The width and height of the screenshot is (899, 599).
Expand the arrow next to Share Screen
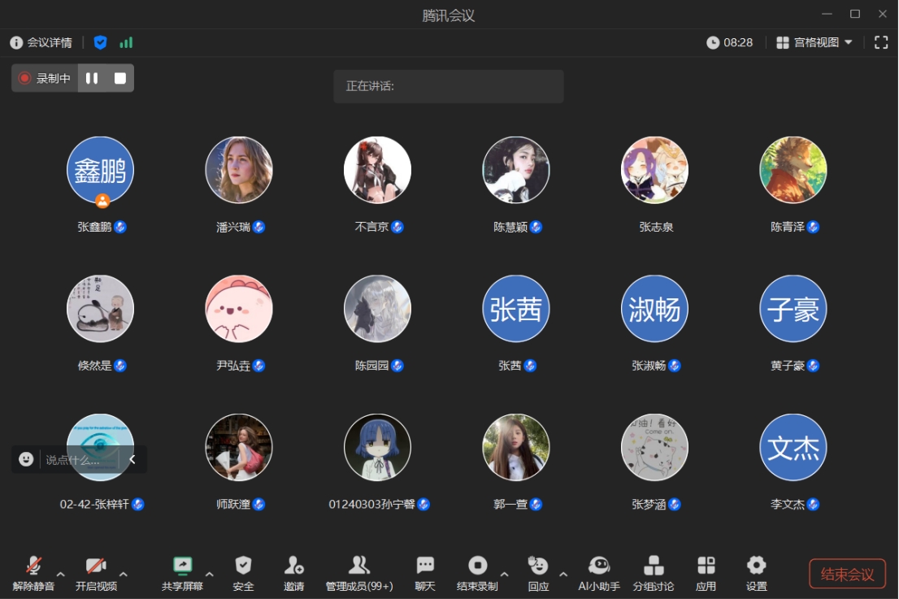tap(209, 575)
